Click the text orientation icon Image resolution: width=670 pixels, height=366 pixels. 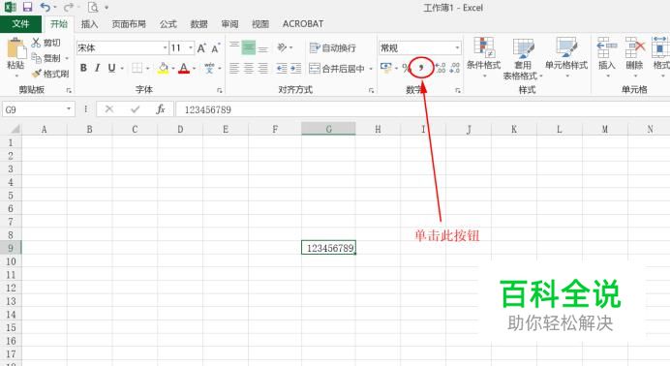tap(282, 47)
